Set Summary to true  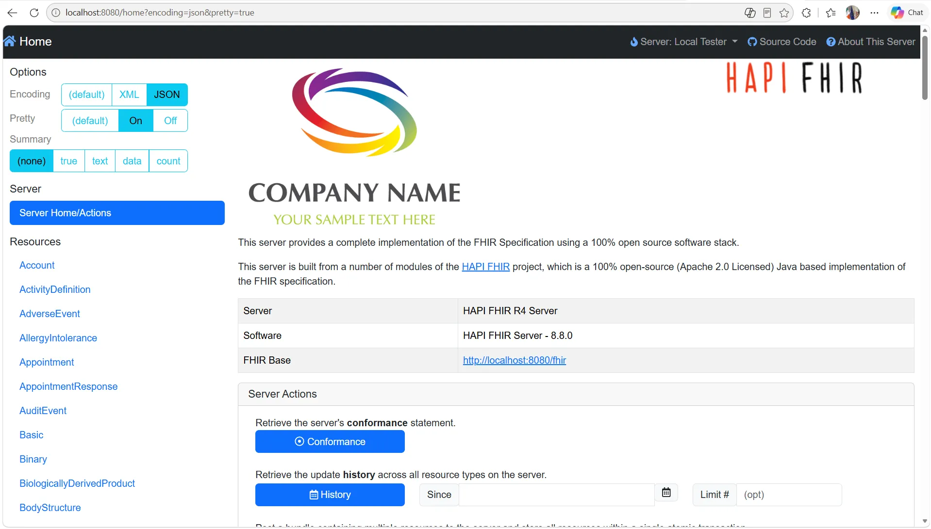point(69,161)
